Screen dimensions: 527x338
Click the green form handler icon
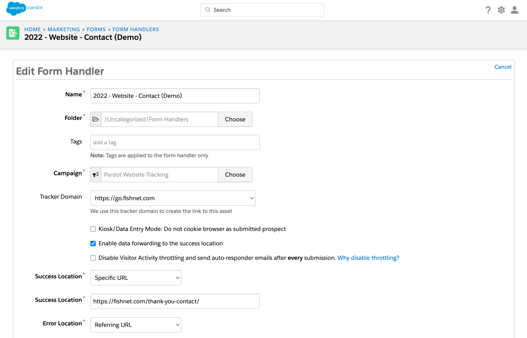tap(13, 33)
